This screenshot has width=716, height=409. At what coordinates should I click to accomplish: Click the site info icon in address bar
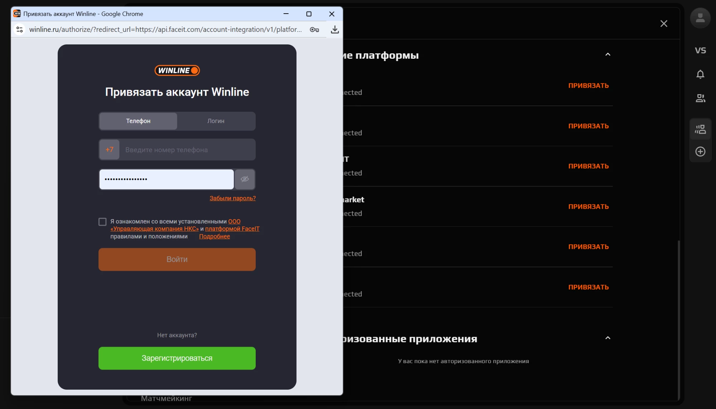click(20, 29)
